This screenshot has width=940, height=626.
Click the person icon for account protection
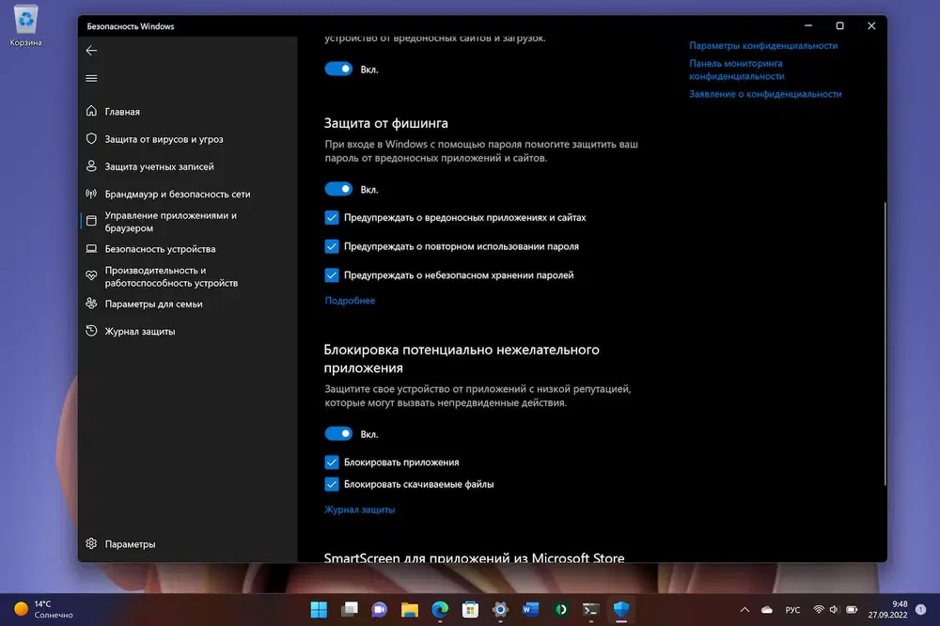pos(91,166)
